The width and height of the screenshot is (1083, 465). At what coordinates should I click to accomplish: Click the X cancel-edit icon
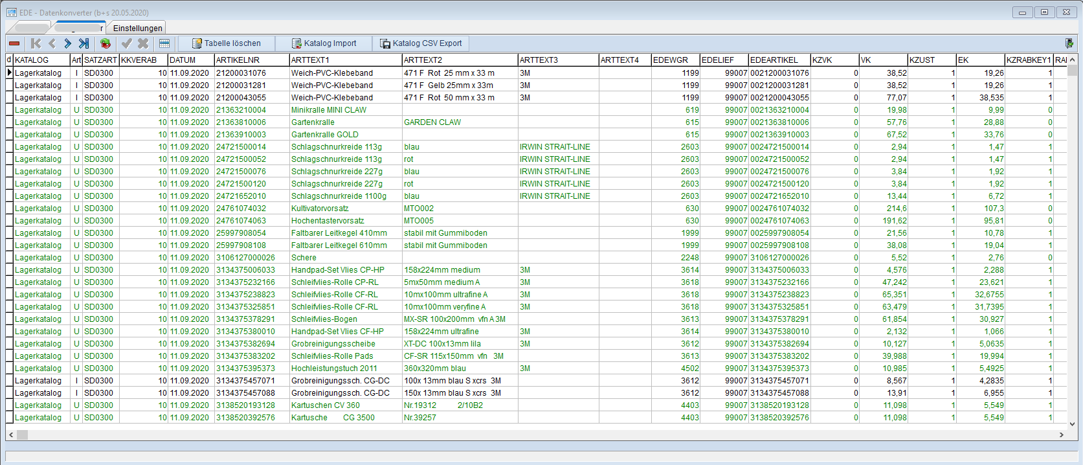tap(143, 43)
